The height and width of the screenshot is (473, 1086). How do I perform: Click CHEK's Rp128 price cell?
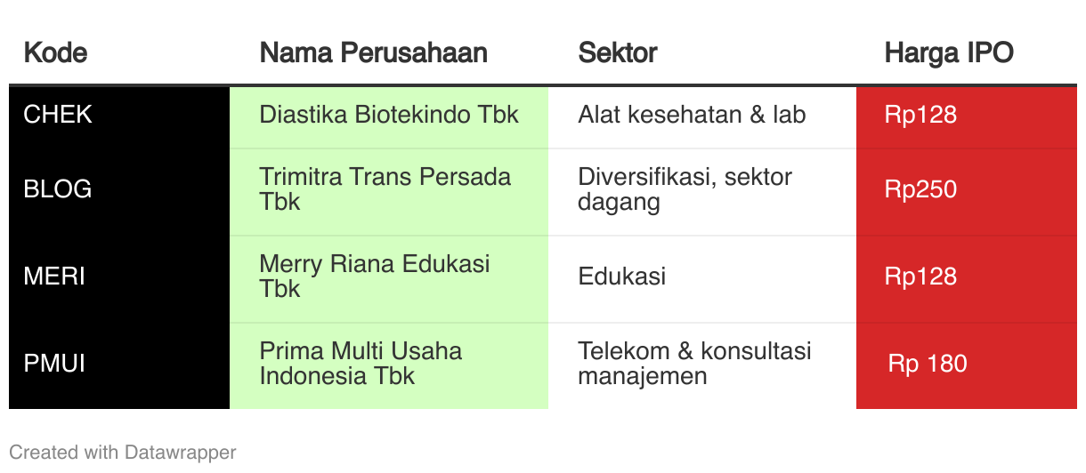[920, 115]
